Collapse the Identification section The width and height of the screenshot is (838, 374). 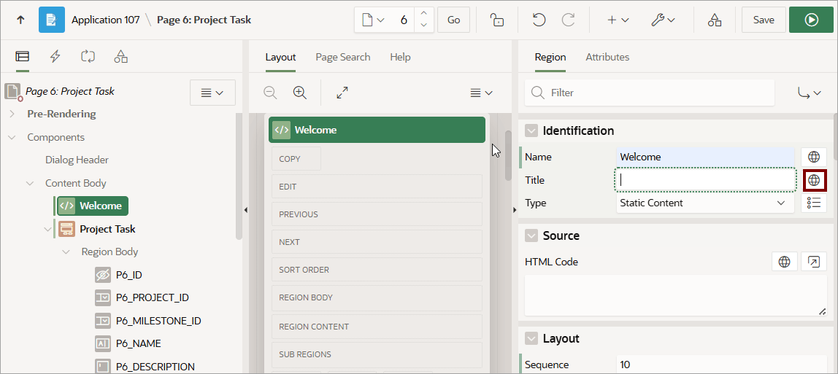tap(531, 130)
